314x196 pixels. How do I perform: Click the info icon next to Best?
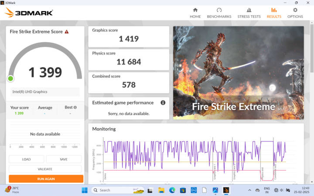pyautogui.click(x=75, y=108)
